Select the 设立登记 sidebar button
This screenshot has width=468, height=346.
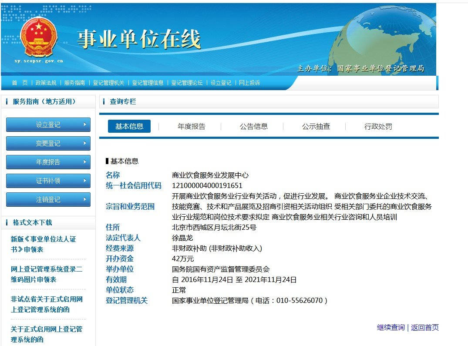[48, 124]
